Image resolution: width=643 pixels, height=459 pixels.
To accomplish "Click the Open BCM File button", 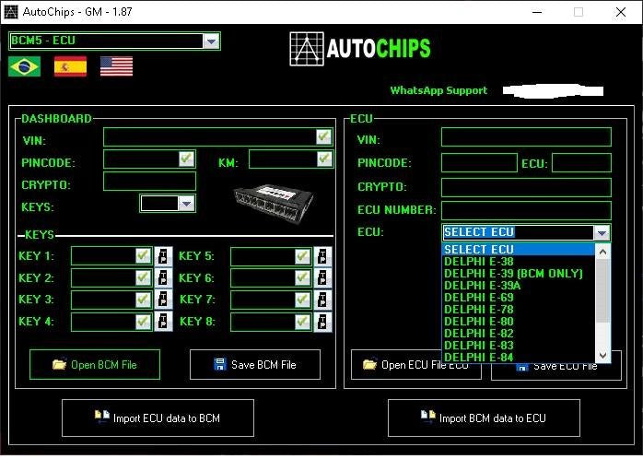I will coord(95,365).
